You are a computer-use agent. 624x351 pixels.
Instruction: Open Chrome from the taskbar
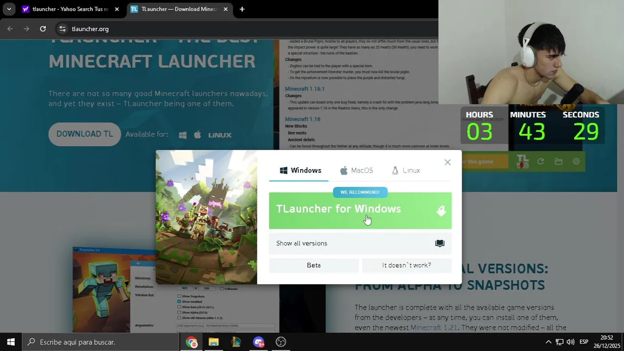coord(191,342)
